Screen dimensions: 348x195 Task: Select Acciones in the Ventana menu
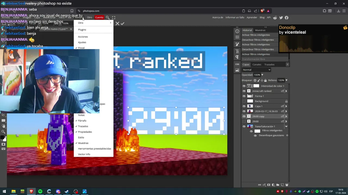(x=94, y=37)
